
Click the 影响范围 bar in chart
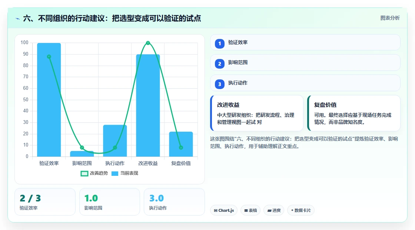click(82, 154)
